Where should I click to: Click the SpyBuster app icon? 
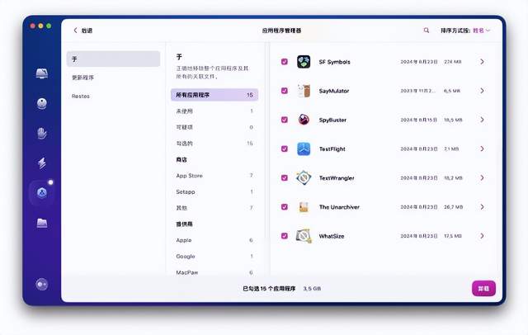304,120
